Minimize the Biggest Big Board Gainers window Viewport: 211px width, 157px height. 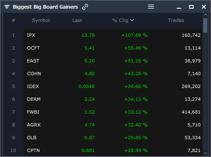[x=179, y=8]
